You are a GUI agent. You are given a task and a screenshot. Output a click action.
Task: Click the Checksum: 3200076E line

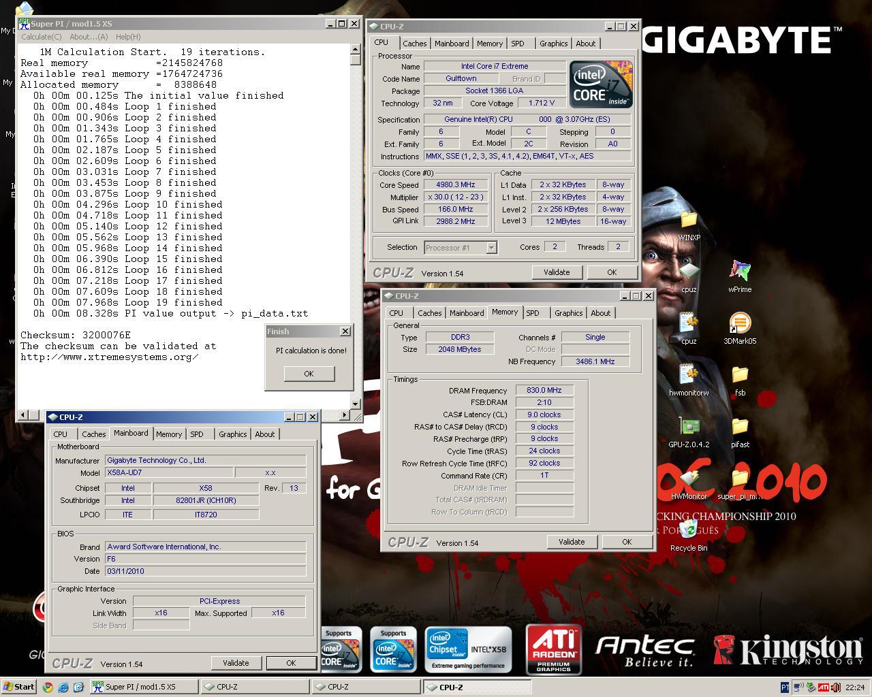point(76,335)
